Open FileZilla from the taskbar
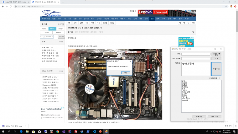This screenshot has width=238, height=134. click(76, 131)
